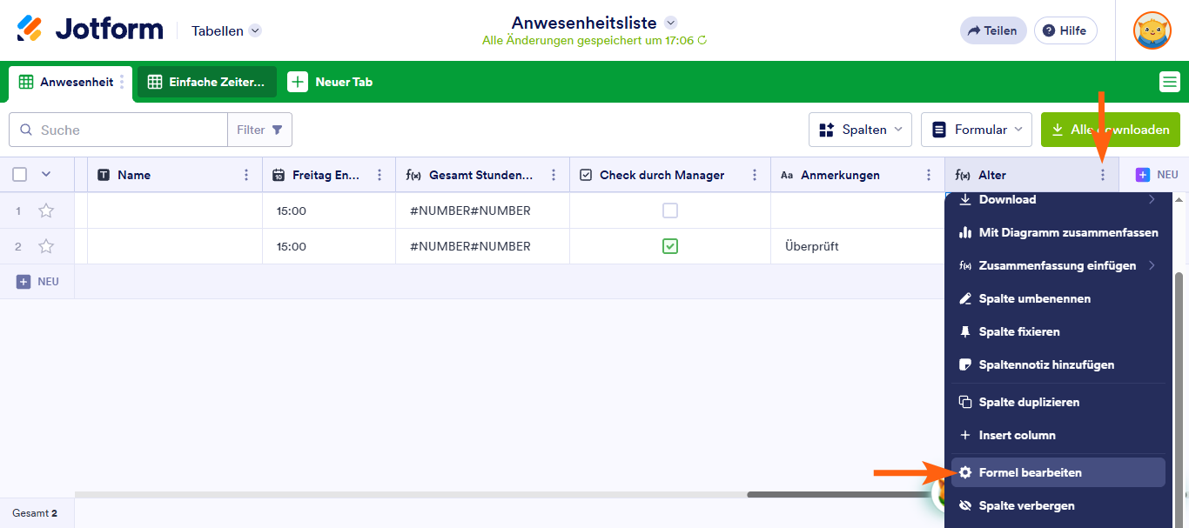The width and height of the screenshot is (1189, 528).
Task: Click the #NUMBER#NUMBER cell in row 2
Action: tap(482, 246)
